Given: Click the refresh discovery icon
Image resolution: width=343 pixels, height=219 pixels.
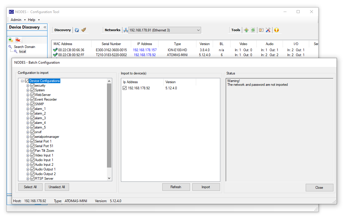Looking at the screenshot, I should [77, 30].
